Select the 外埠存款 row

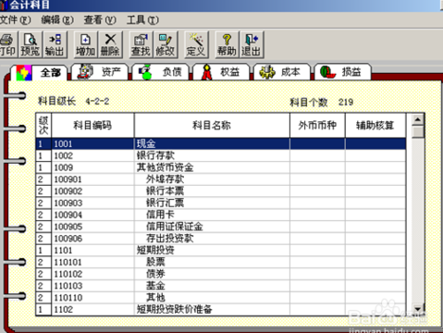(x=221, y=179)
